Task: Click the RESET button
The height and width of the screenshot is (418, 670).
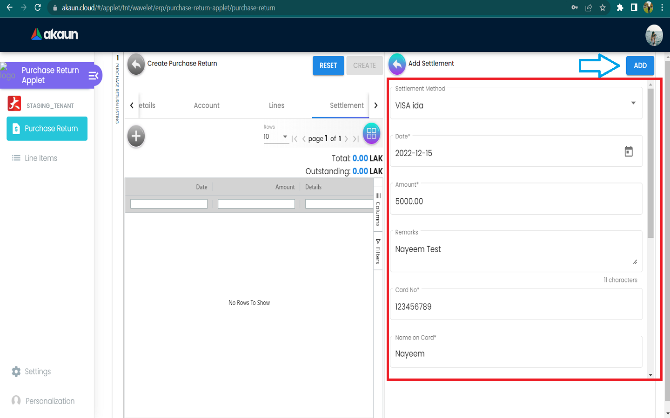Action: (x=328, y=65)
